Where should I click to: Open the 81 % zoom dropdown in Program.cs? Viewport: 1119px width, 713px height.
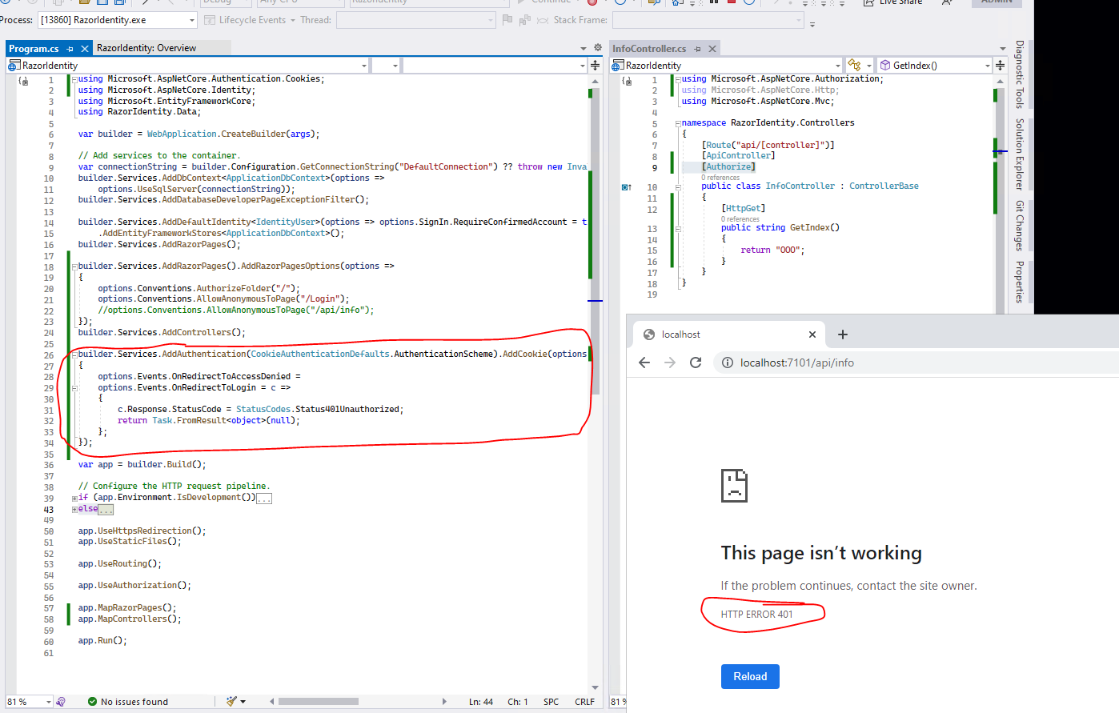point(30,702)
